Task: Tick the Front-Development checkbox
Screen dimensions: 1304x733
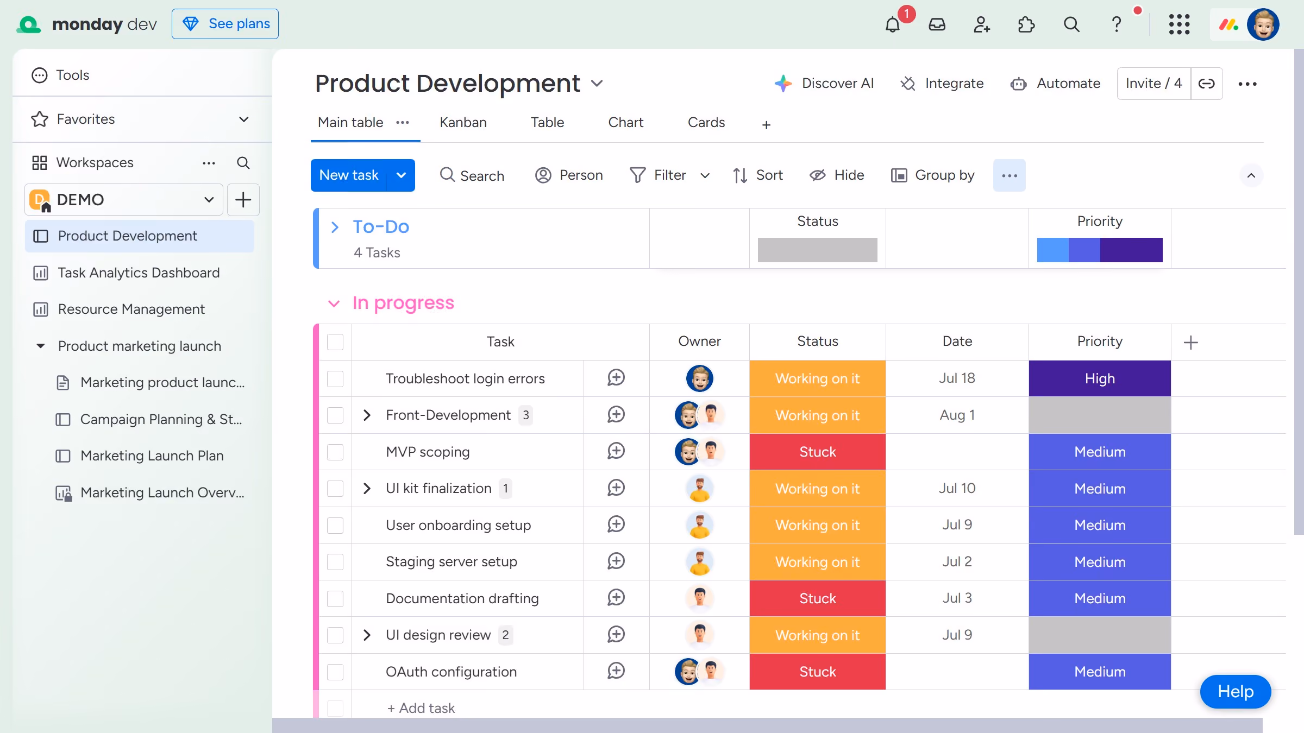Action: (x=335, y=415)
